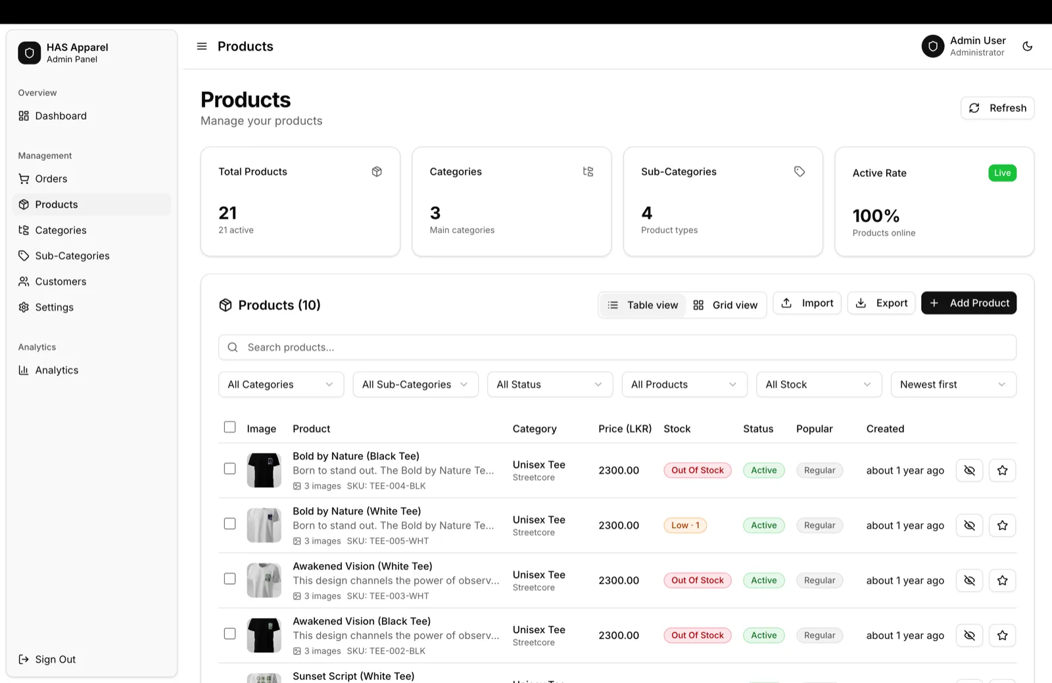Open Orders in the sidebar
Screen dimensions: 1052x683
coord(91,179)
